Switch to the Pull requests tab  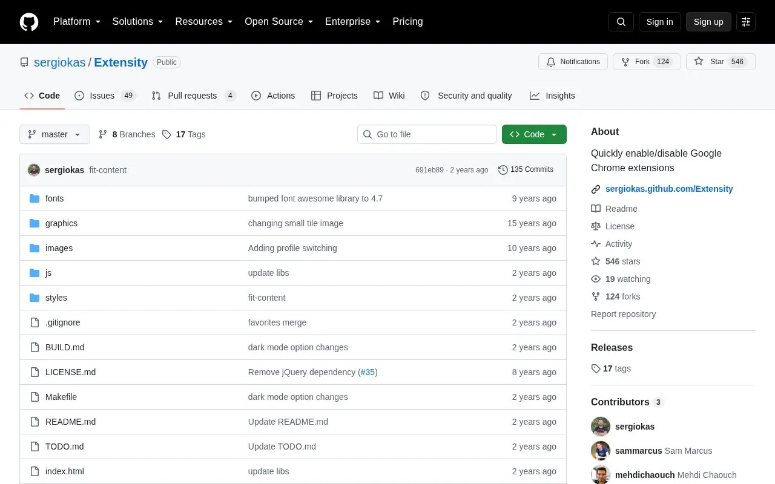click(194, 96)
